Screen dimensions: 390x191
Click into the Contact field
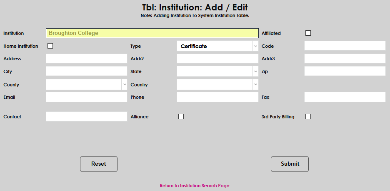click(87, 117)
